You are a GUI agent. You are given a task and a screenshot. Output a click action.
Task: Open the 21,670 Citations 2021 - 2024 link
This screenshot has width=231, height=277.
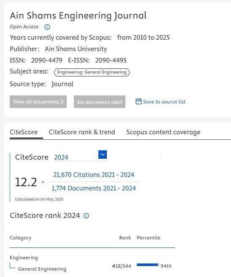(x=94, y=175)
